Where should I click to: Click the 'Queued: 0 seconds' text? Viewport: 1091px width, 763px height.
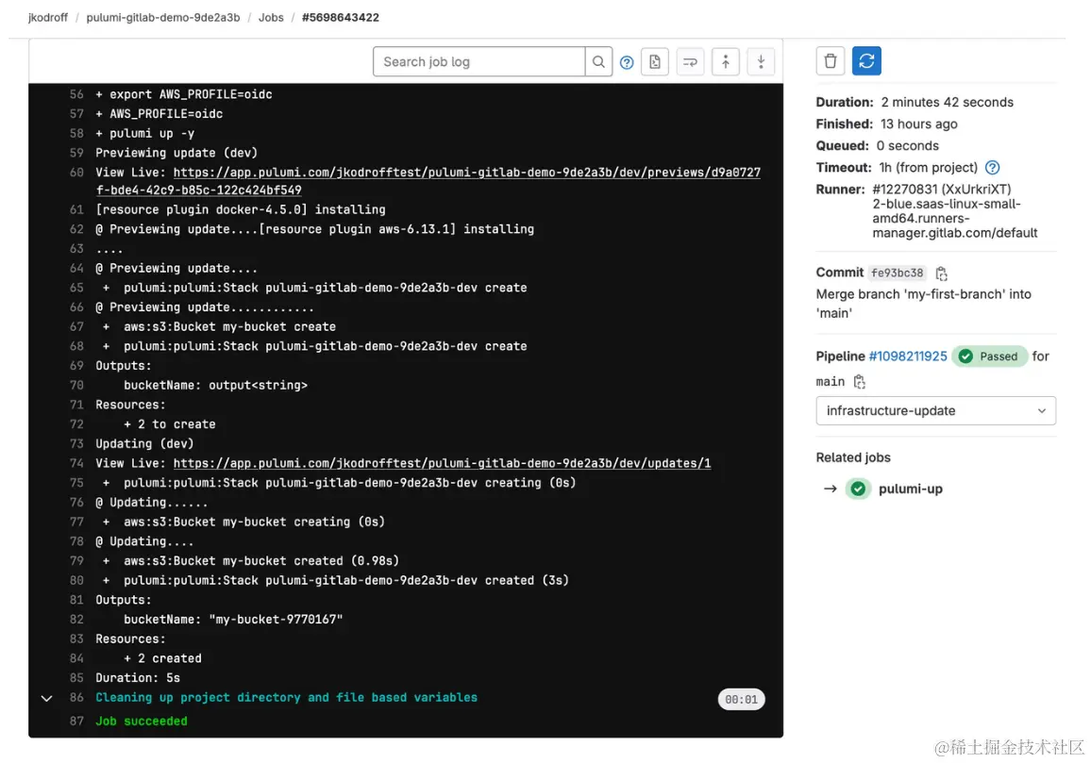pos(878,146)
